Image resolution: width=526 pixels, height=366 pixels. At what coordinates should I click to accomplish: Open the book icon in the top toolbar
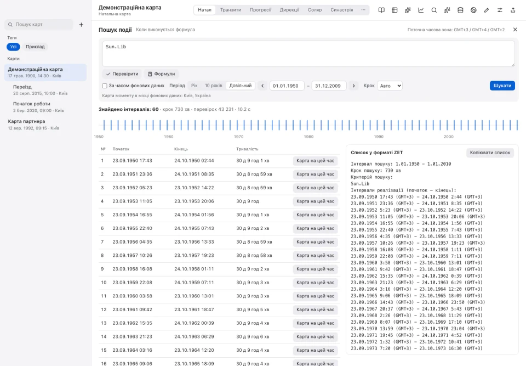point(381,10)
